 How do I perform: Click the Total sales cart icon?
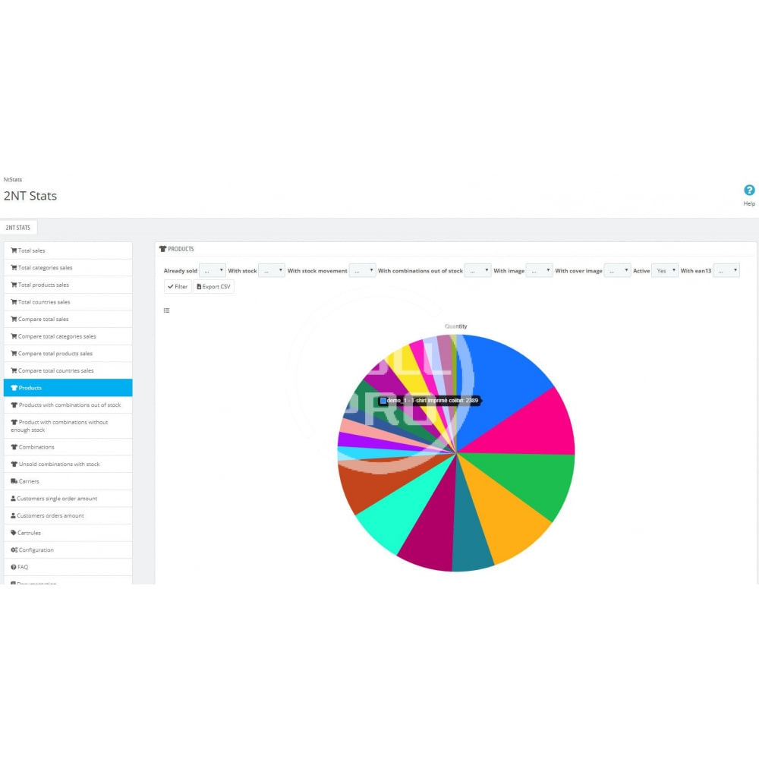(14, 250)
